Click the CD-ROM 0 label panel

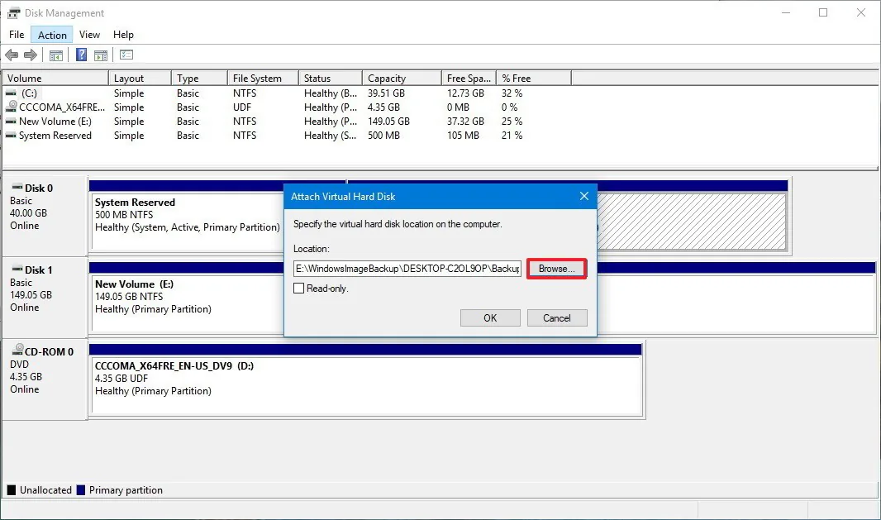45,379
